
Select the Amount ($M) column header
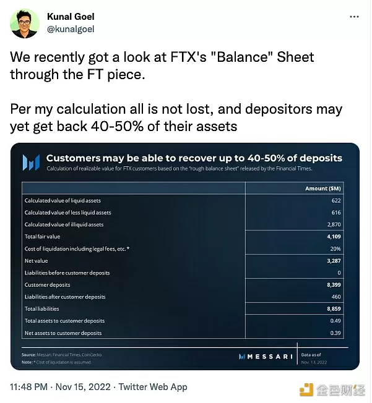click(x=323, y=189)
